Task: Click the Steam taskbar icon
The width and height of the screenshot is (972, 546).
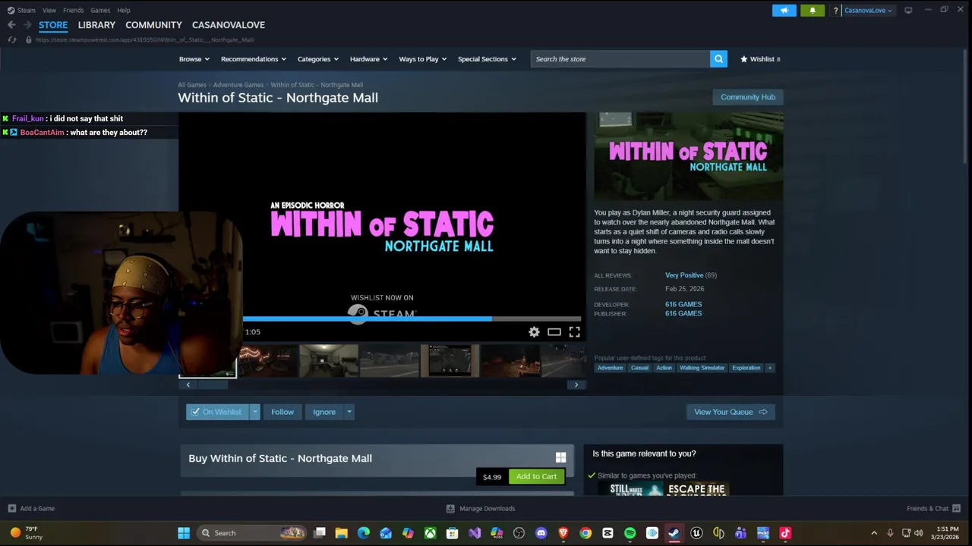Action: [x=674, y=533]
